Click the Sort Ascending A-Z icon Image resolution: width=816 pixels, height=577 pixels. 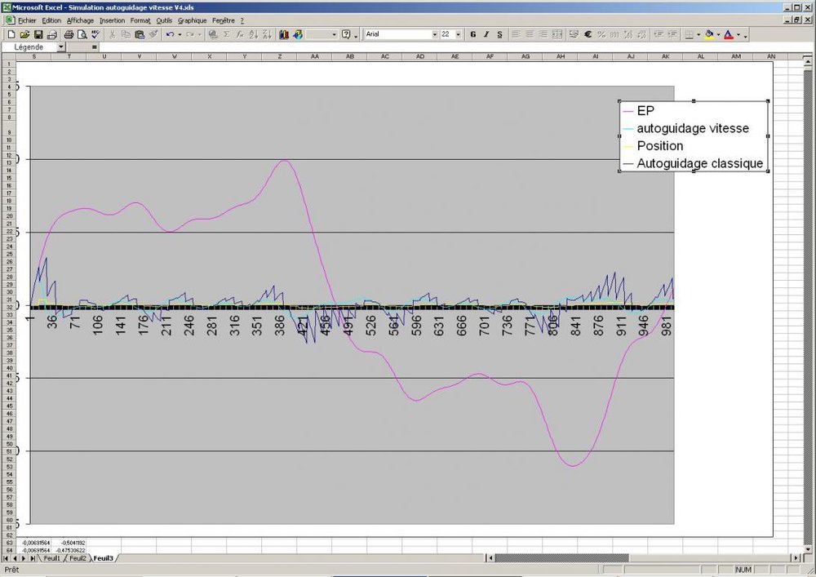point(254,34)
